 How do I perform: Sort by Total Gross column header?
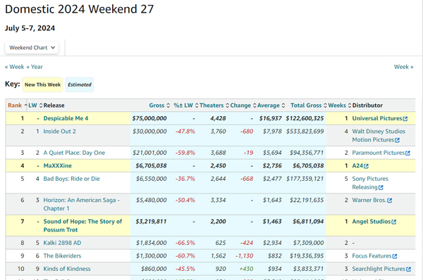tap(309, 106)
